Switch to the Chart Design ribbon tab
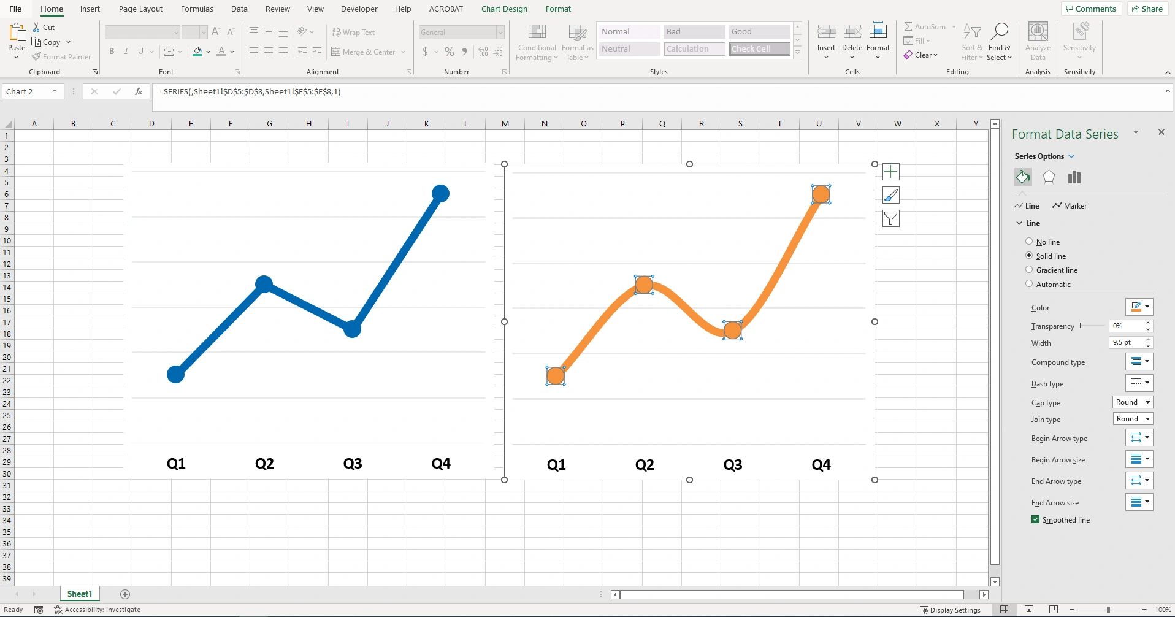1175x617 pixels. coord(503,9)
